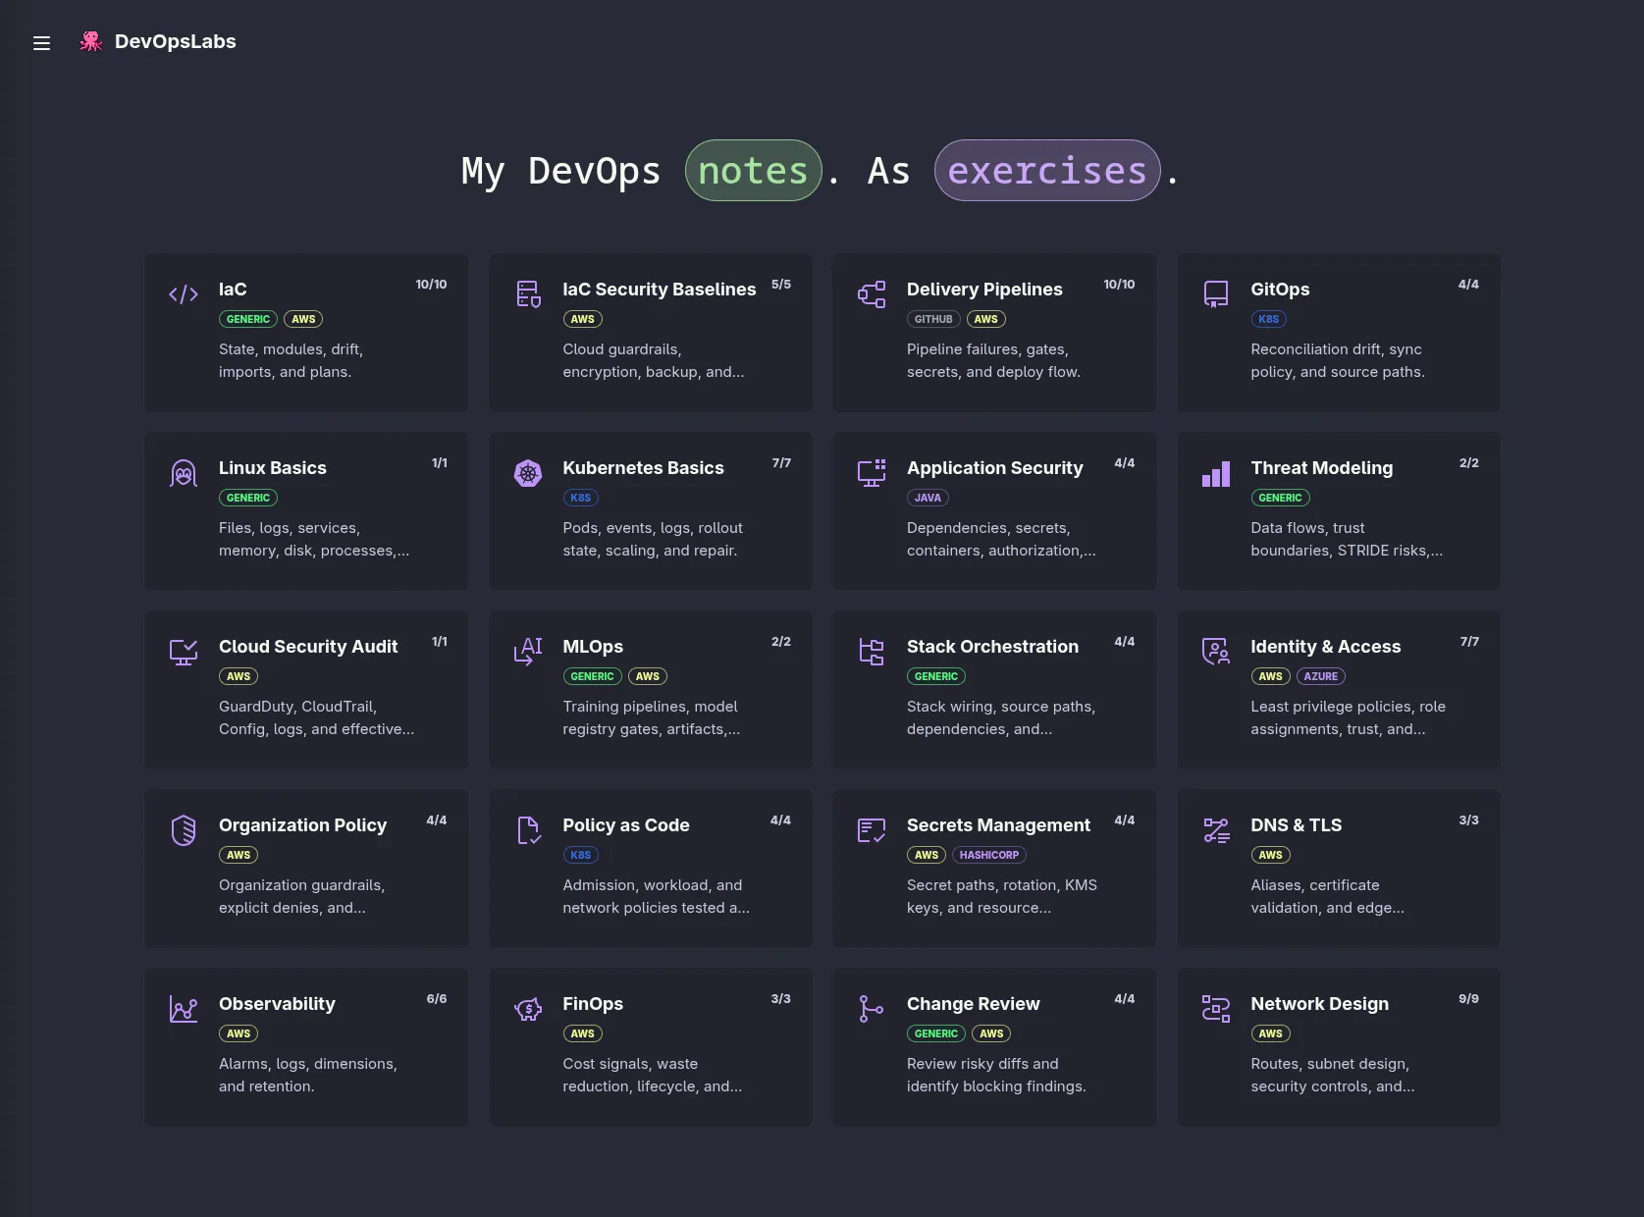Open the Secrets Management card title
Image resolution: width=1644 pixels, height=1217 pixels.
[x=998, y=825]
